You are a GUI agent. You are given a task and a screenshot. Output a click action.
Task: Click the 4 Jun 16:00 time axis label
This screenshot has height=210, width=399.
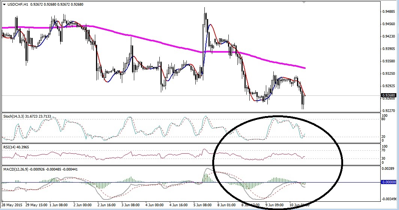[178, 205]
